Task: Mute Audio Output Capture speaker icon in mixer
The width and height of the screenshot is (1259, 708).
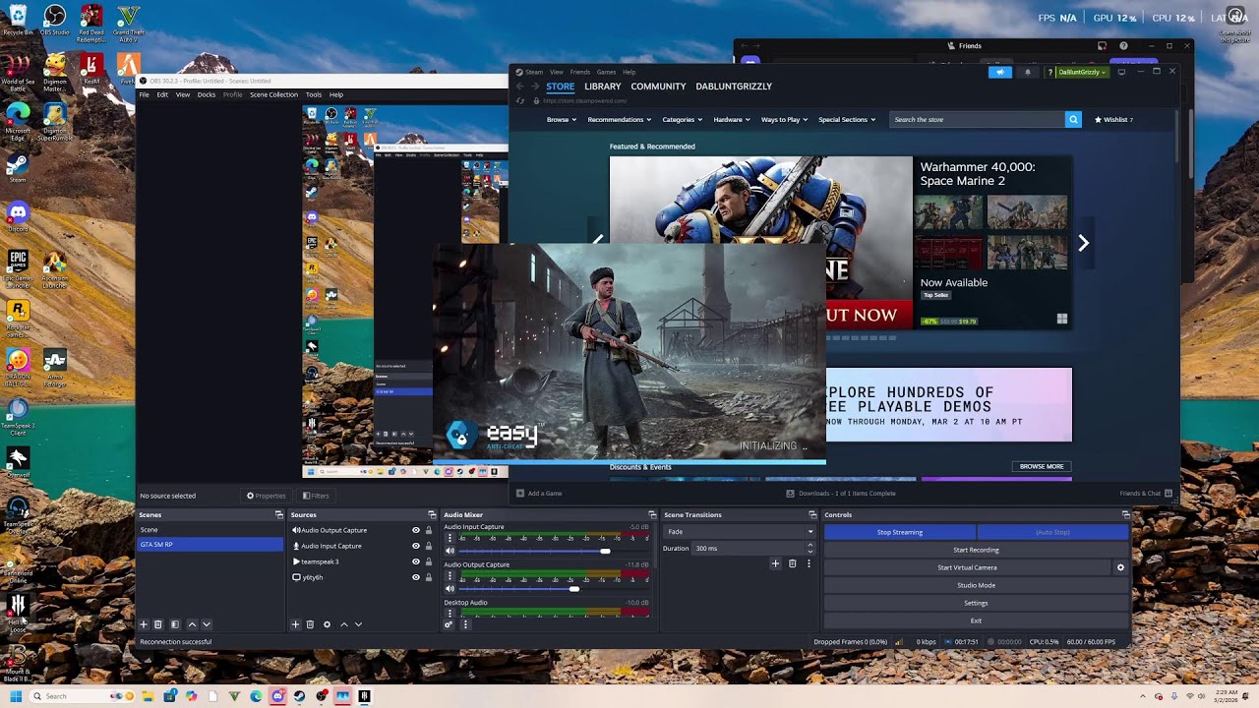Action: tap(450, 589)
